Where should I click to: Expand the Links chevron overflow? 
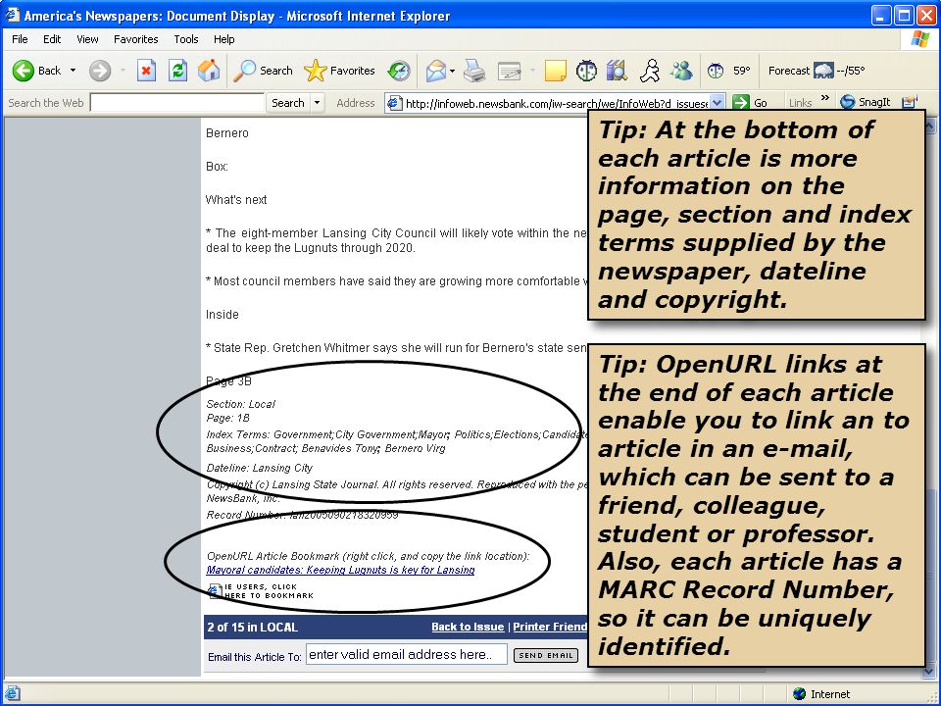point(825,98)
